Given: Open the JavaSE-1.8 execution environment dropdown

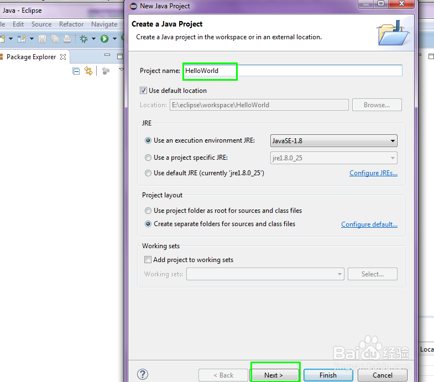Looking at the screenshot, I should (x=333, y=140).
